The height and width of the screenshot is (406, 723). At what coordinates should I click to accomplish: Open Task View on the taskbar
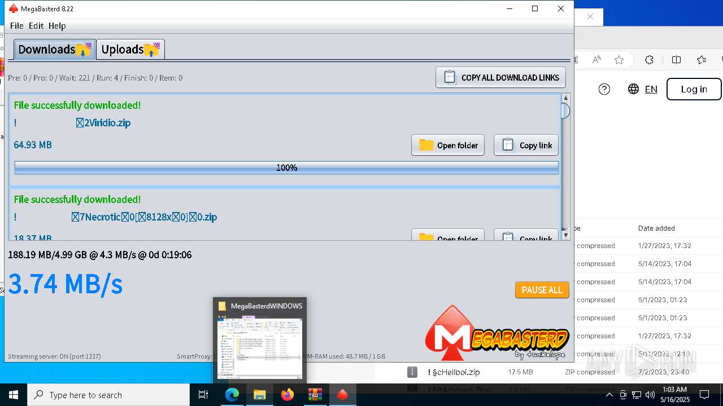[x=203, y=395]
